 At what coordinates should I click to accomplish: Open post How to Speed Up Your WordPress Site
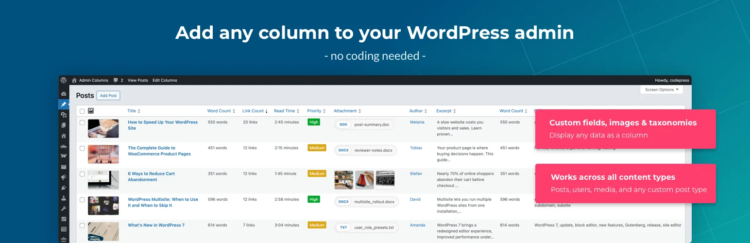tap(163, 125)
